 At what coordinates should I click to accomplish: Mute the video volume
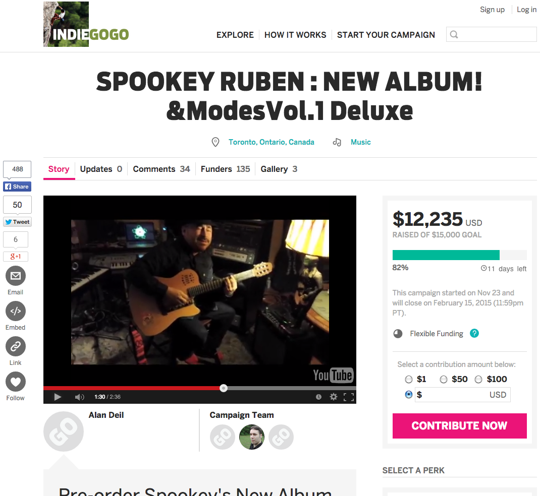coord(79,397)
